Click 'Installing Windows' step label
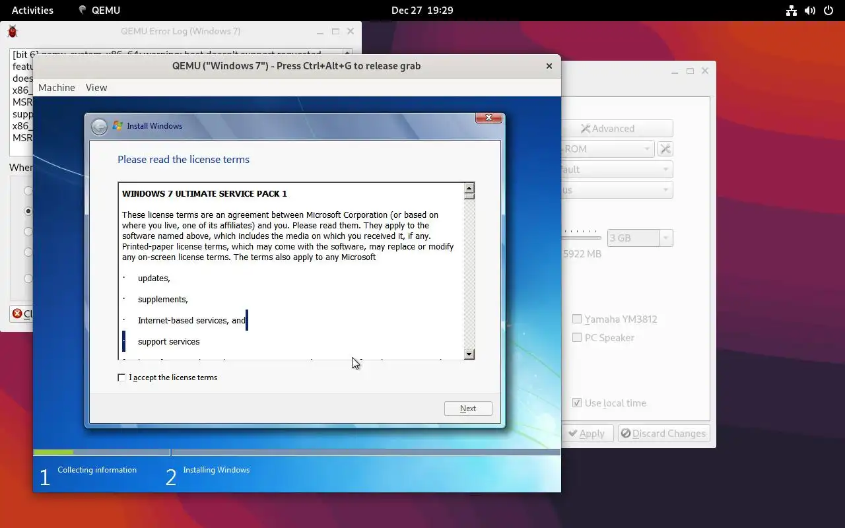Image resolution: width=845 pixels, height=528 pixels. pyautogui.click(x=217, y=470)
